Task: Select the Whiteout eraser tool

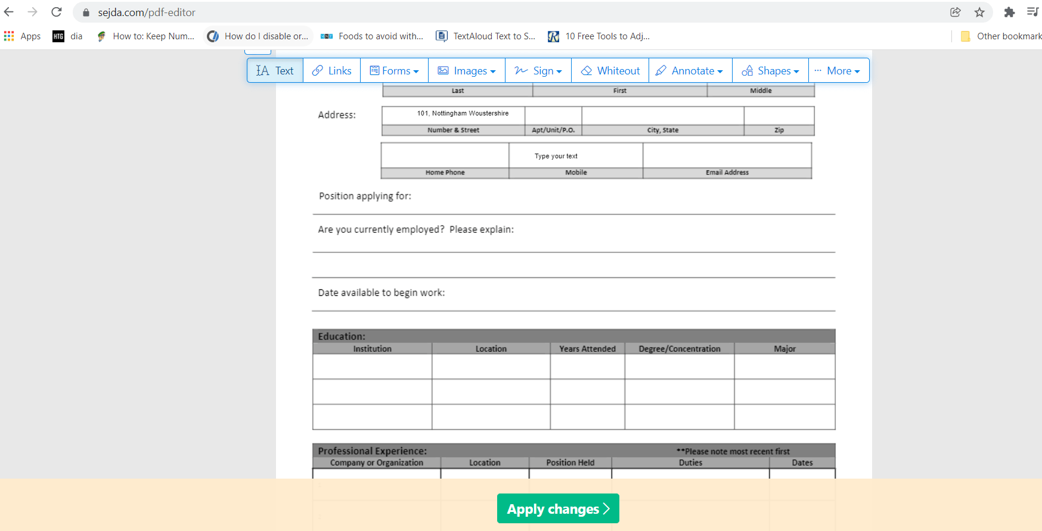Action: pos(610,71)
